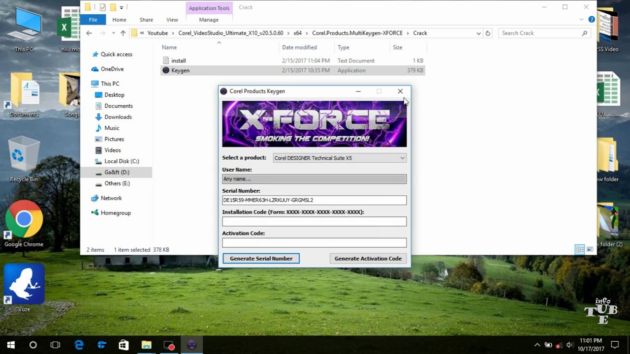The height and width of the screenshot is (354, 630).
Task: Open the Manage tab in Explorer
Action: 209,20
